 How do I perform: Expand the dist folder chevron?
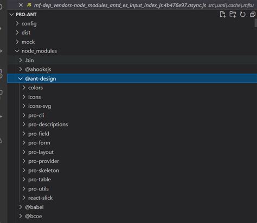coord(17,32)
